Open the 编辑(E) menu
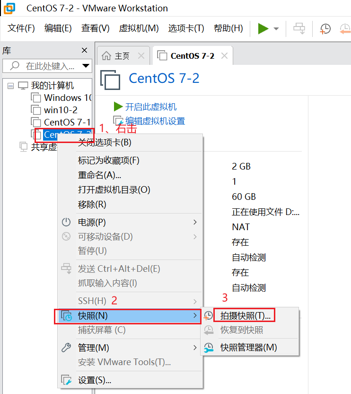351x394 pixels. tap(58, 28)
